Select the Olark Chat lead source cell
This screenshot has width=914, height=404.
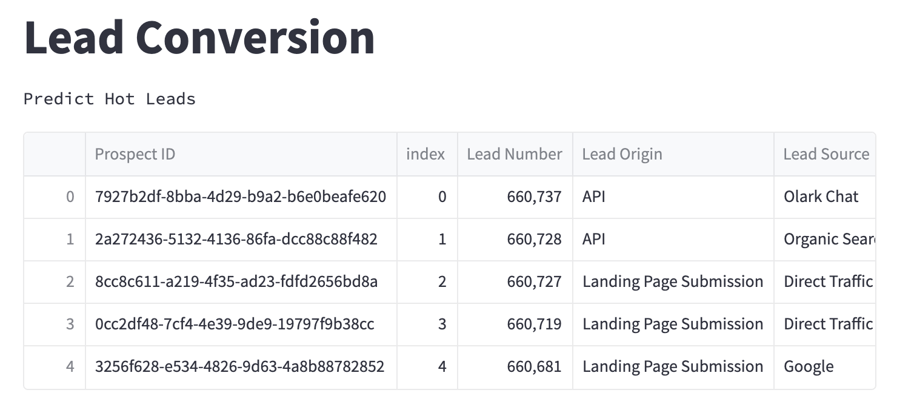825,197
